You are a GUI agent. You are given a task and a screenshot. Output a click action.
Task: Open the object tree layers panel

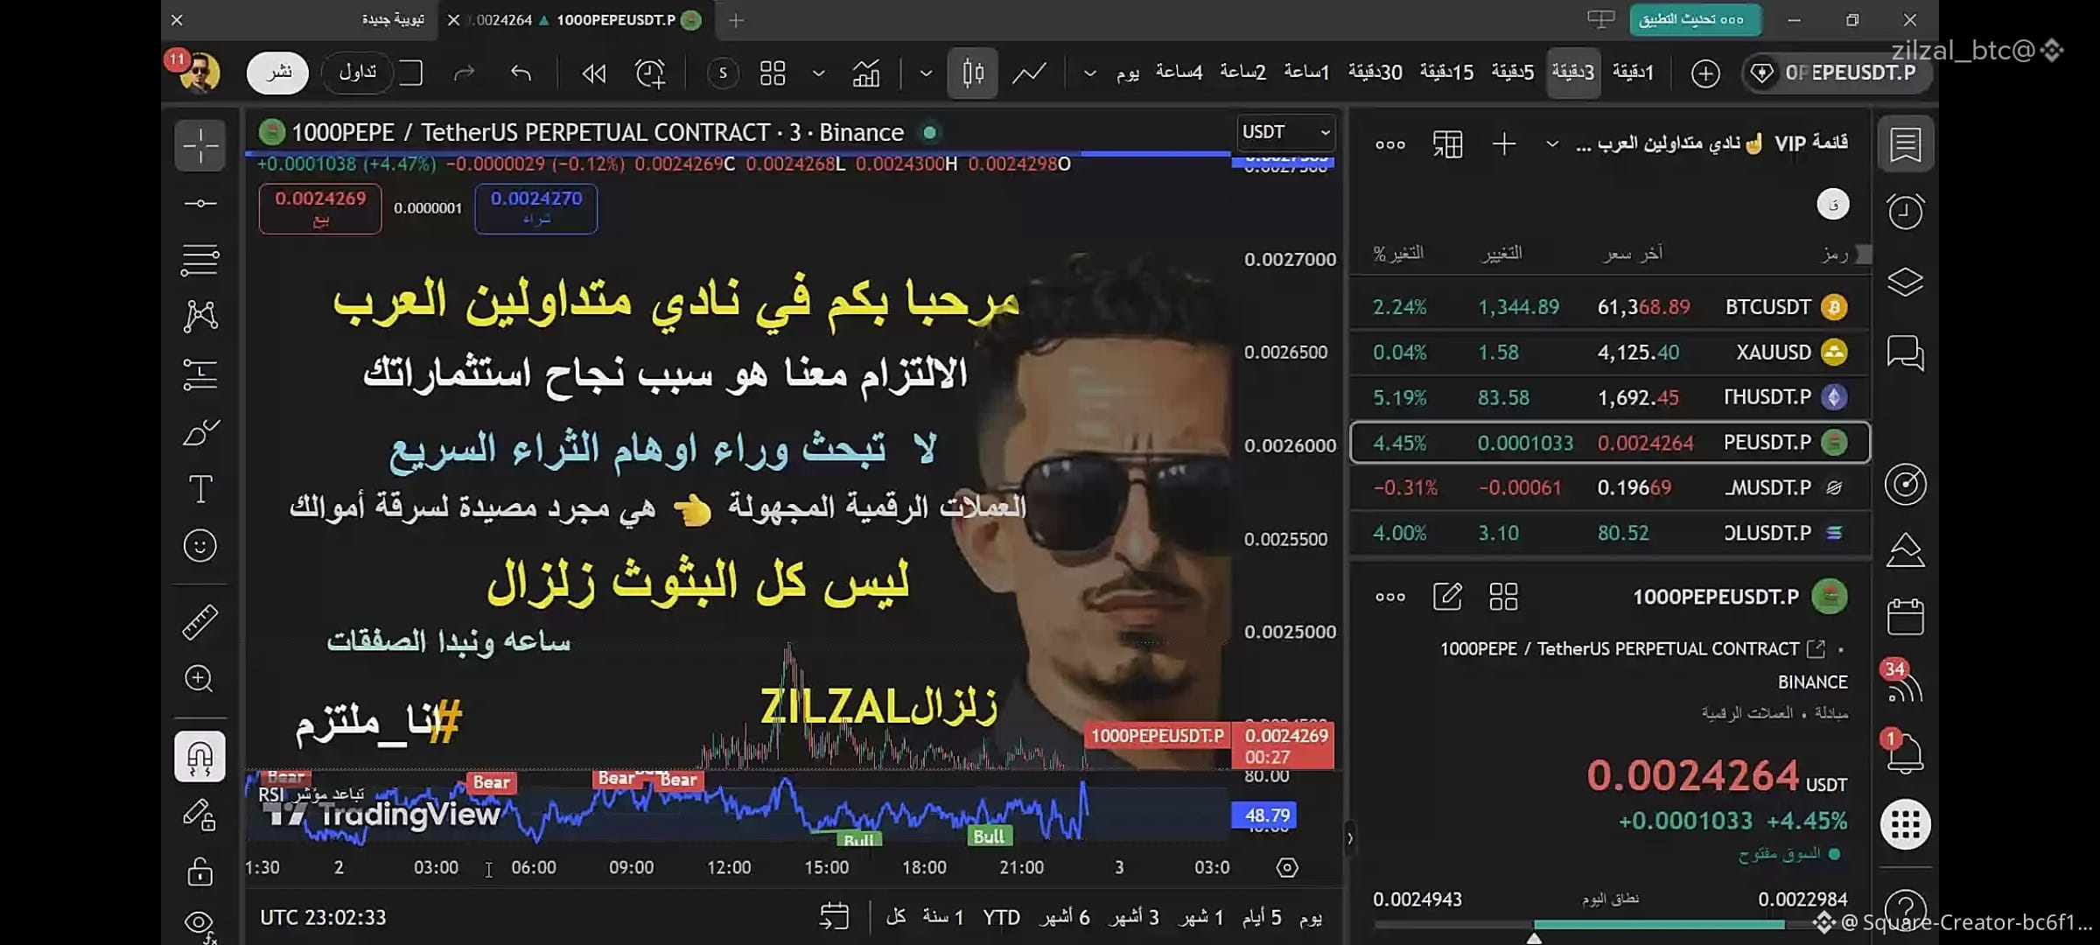coord(1905,282)
